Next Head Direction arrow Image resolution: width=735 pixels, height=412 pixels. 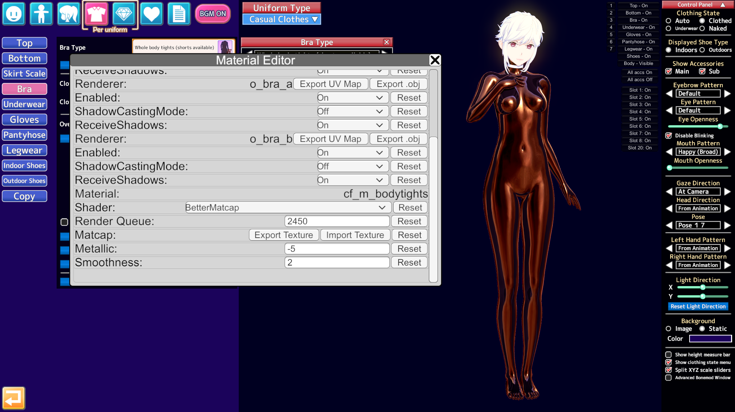click(727, 209)
